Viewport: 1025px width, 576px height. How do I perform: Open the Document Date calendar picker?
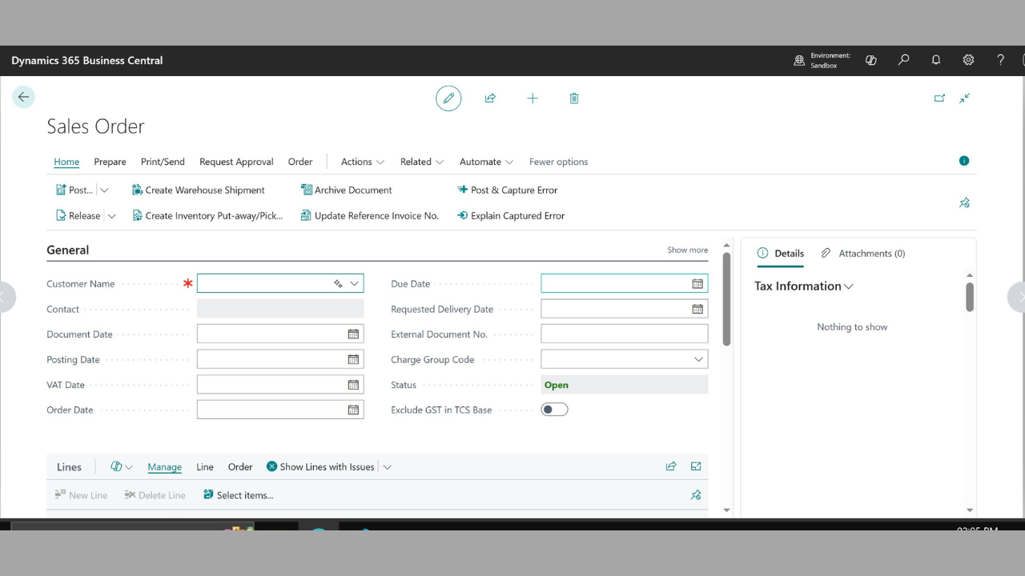tap(353, 334)
